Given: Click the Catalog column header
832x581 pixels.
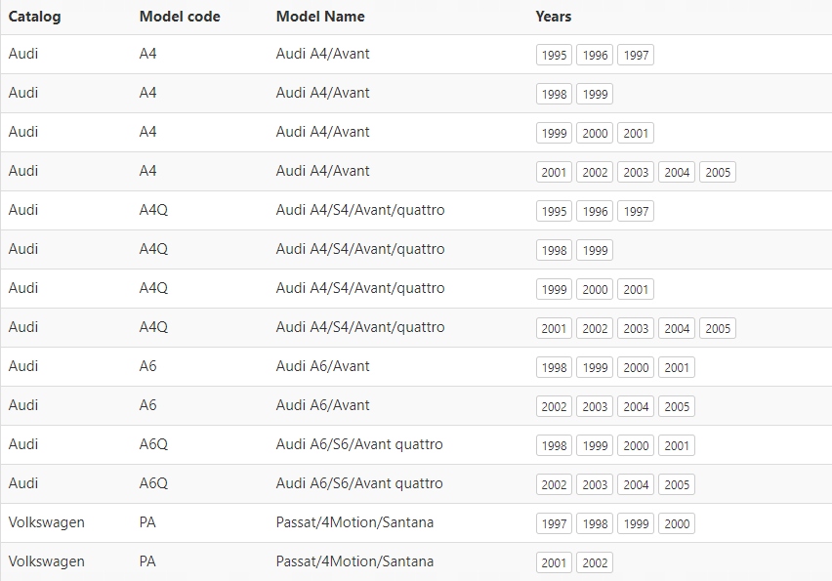Looking at the screenshot, I should pos(34,17).
